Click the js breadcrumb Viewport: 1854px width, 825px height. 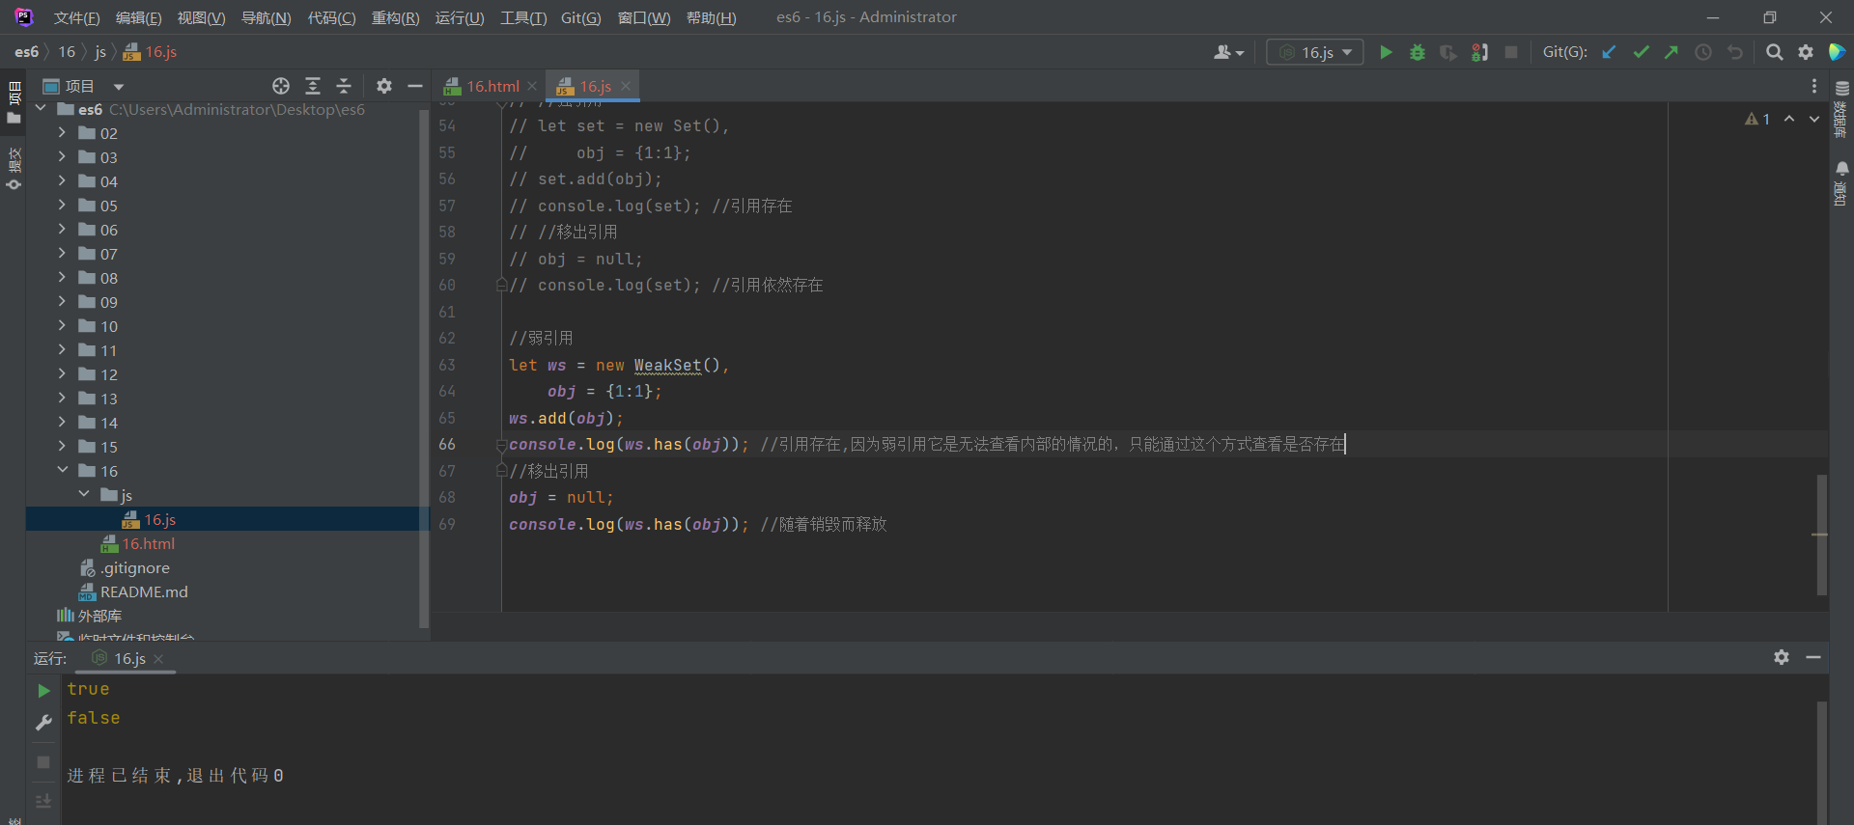click(100, 52)
